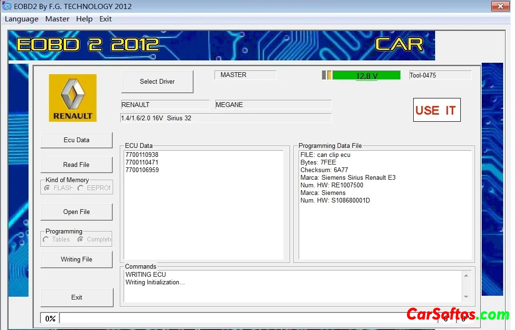The image size is (515, 330).
Task: Open the Language menu
Action: [x=21, y=19]
